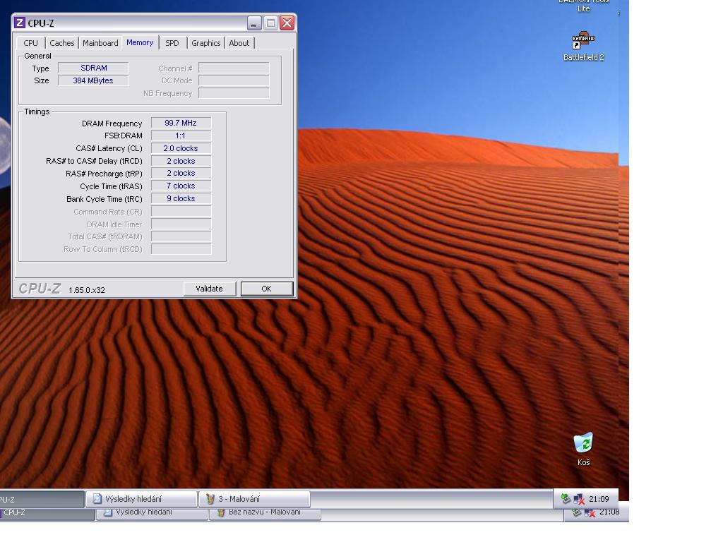The image size is (723, 542).
Task: Select the DAEMON Tools Lite desktop shortcut
Action: pyautogui.click(x=583, y=6)
